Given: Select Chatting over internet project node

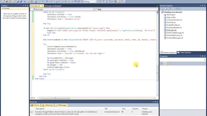Looking at the screenshot, I should point(173,12).
